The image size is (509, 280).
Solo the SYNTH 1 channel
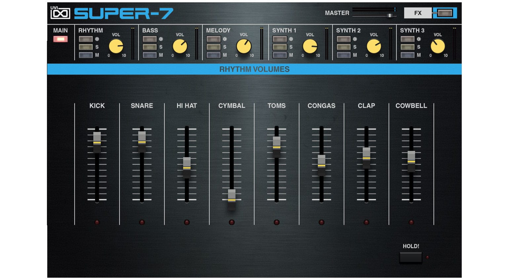point(280,47)
